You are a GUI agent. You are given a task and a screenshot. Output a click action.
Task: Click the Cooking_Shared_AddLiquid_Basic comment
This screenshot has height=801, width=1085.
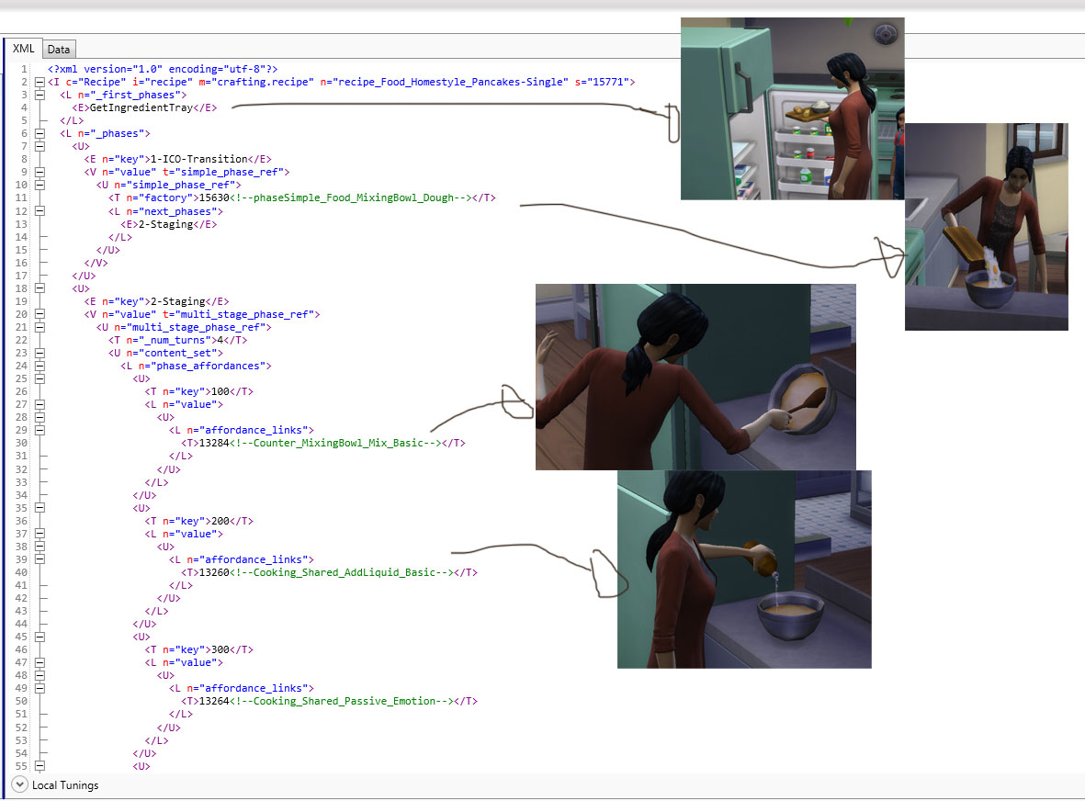(x=342, y=573)
